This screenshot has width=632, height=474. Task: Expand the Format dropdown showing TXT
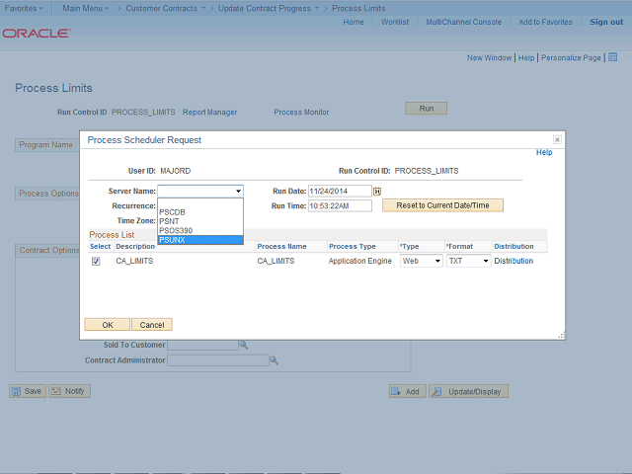[468, 262]
